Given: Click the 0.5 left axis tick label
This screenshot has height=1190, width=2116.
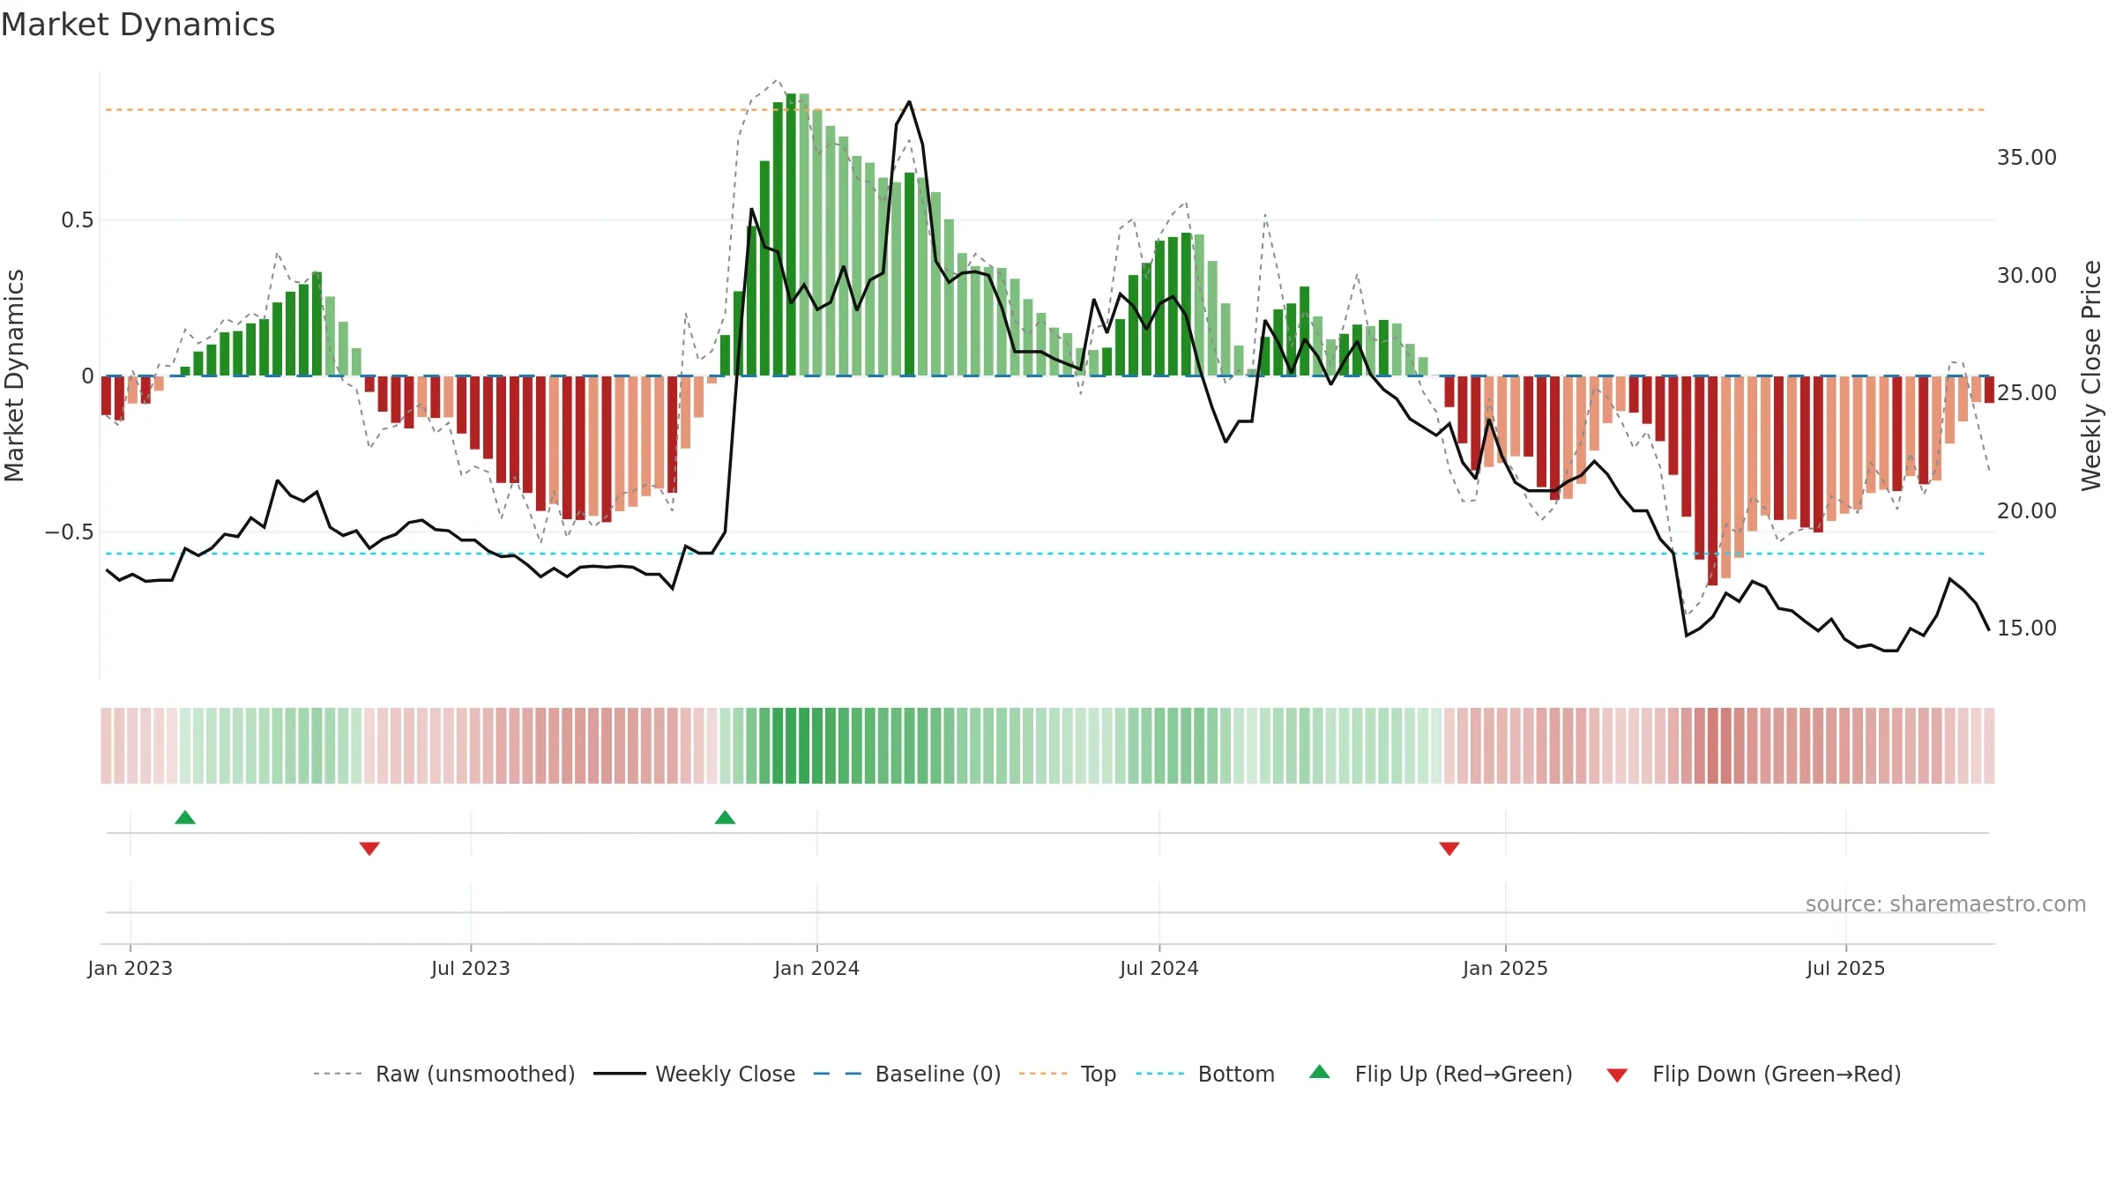Looking at the screenshot, I should pos(78,220).
